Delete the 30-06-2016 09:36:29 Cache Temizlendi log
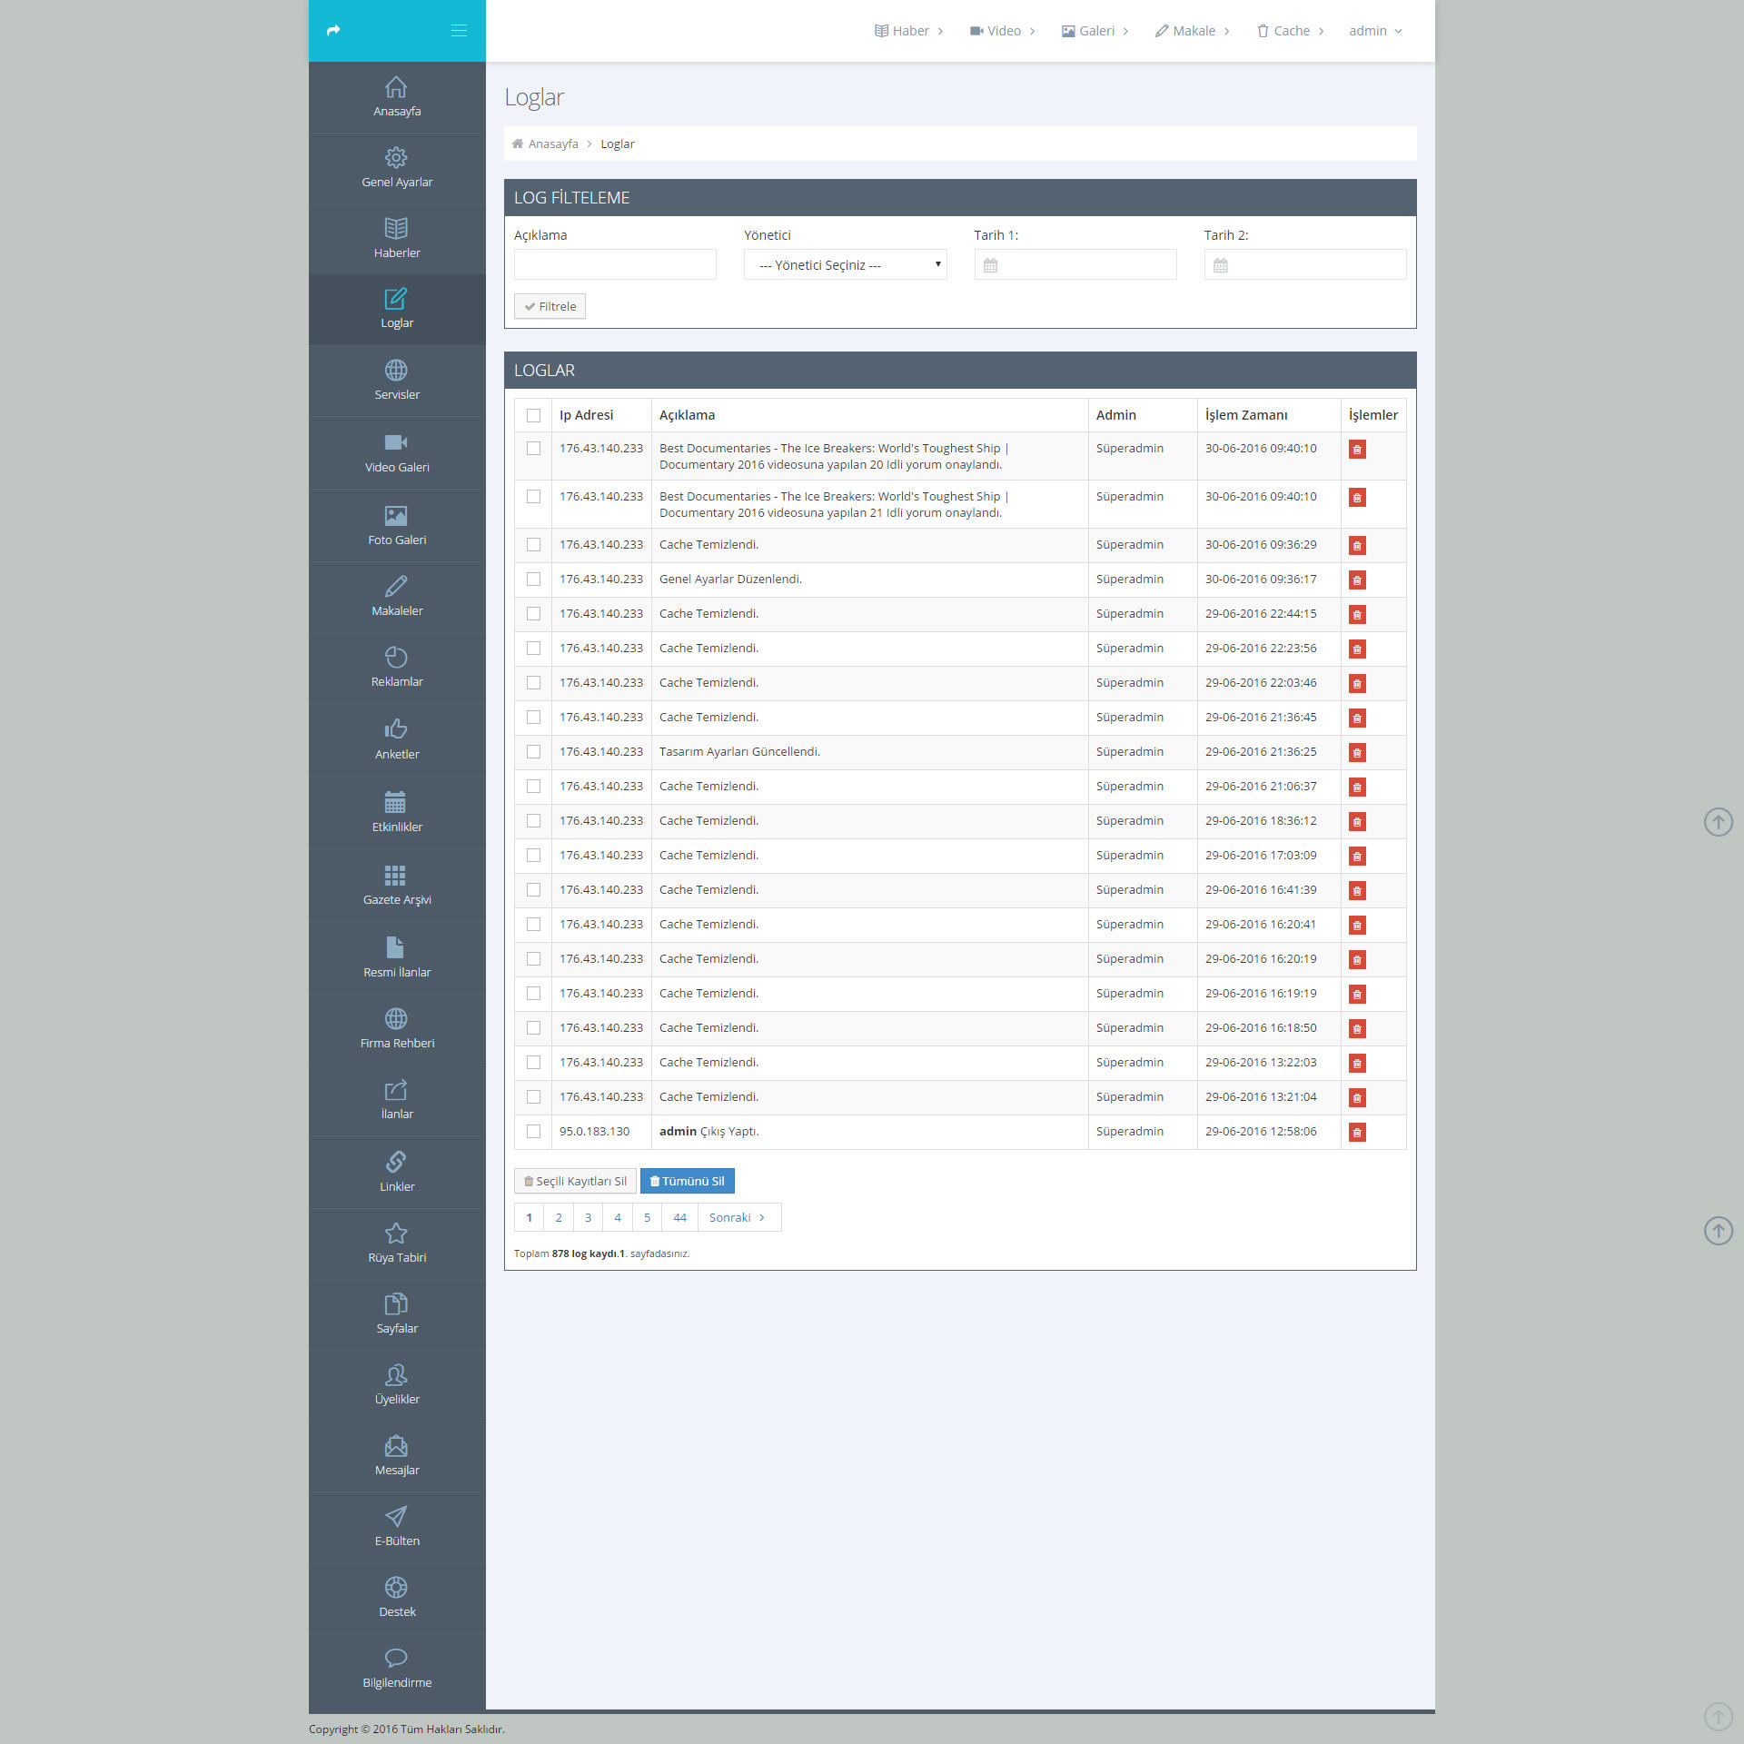This screenshot has width=1744, height=1744. pos(1357,546)
